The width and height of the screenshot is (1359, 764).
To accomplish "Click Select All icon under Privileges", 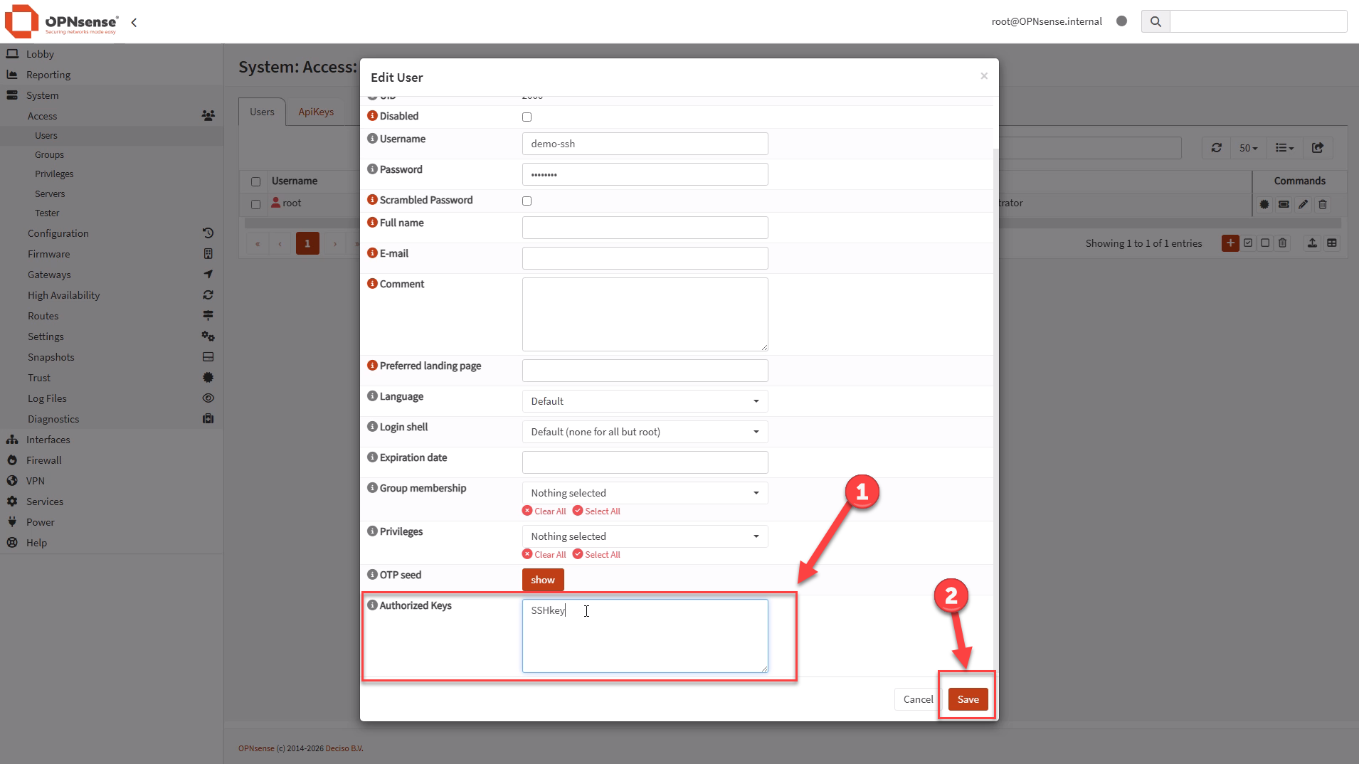I will [x=578, y=554].
